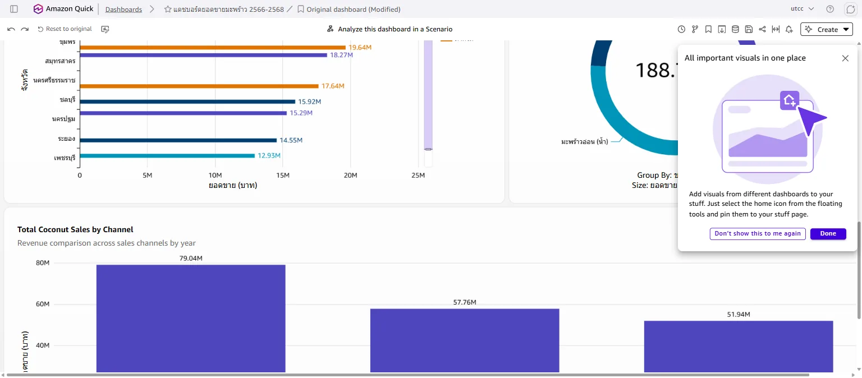Toggle the left navigation sidebar panel
Viewport: 862px width, 378px height.
[x=14, y=9]
